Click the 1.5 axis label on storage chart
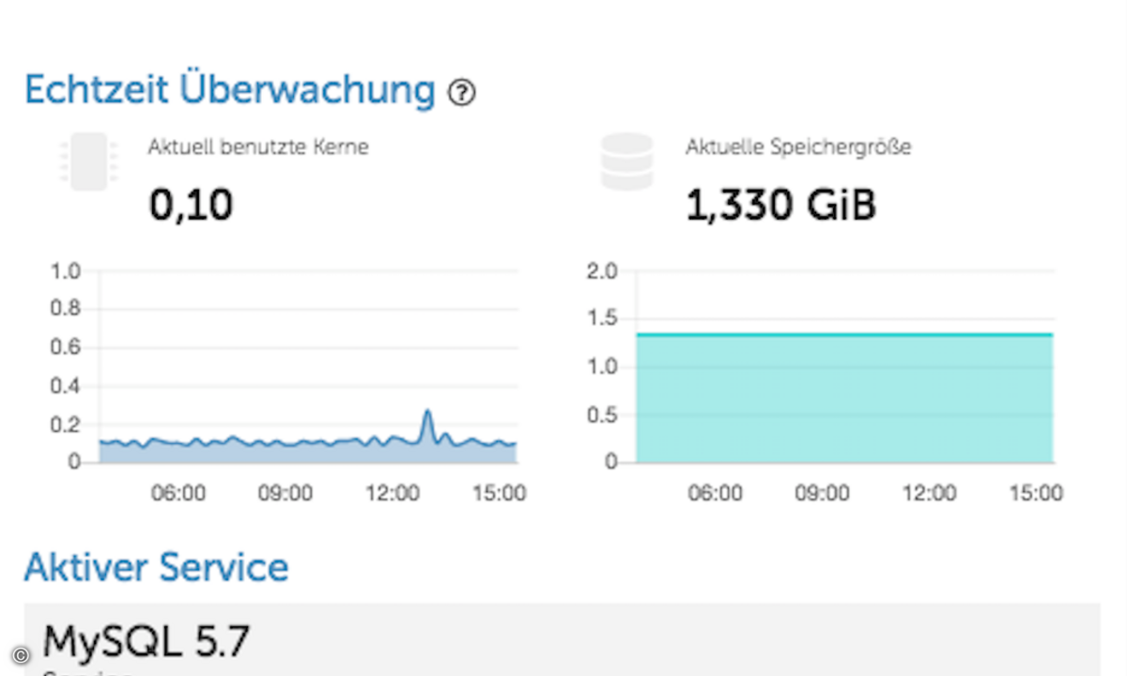The width and height of the screenshot is (1127, 676). pos(603,319)
